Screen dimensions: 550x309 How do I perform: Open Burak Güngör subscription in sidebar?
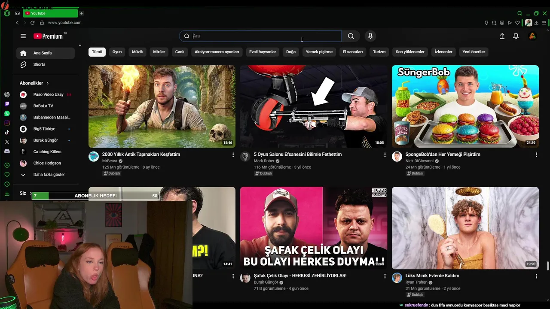click(x=46, y=140)
